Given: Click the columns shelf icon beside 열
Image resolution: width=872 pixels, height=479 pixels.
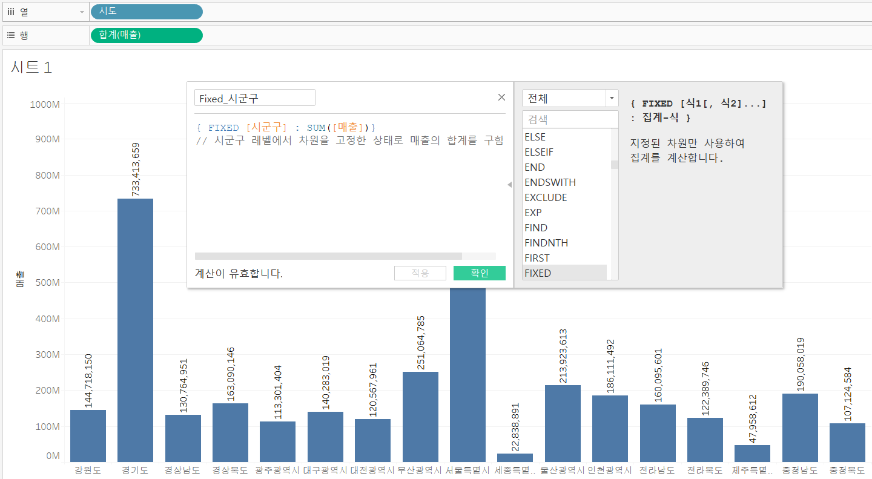Looking at the screenshot, I should pos(11,12).
